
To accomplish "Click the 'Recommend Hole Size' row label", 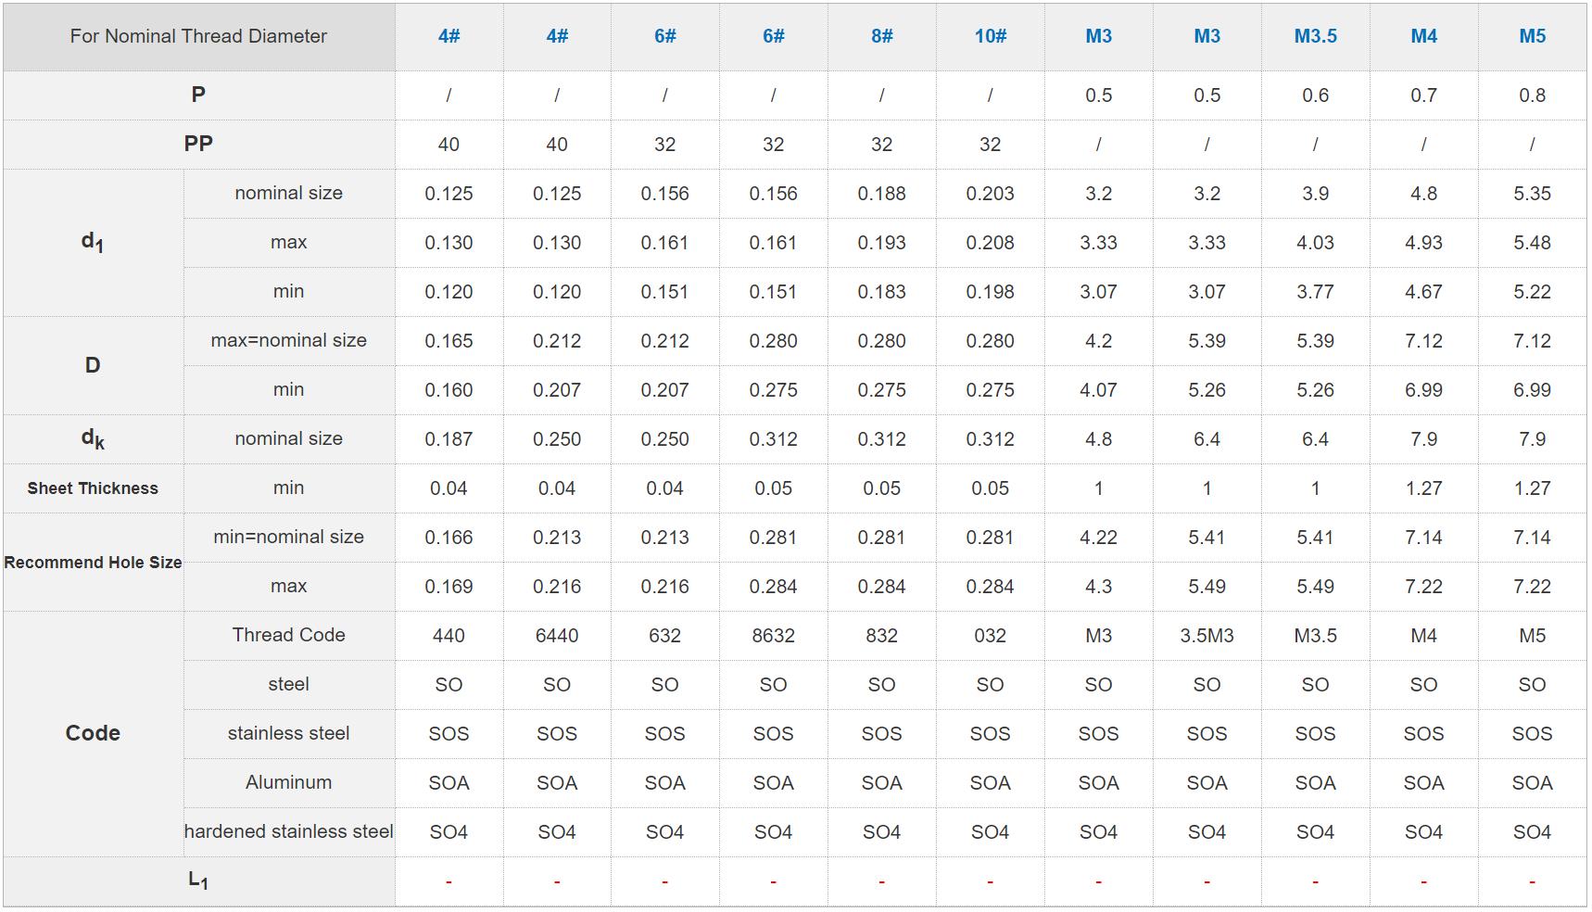I will 93,563.
